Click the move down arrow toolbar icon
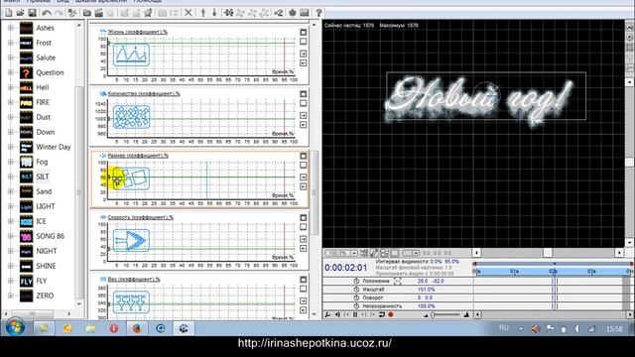Screen dimensions: 635x357 click(x=214, y=13)
